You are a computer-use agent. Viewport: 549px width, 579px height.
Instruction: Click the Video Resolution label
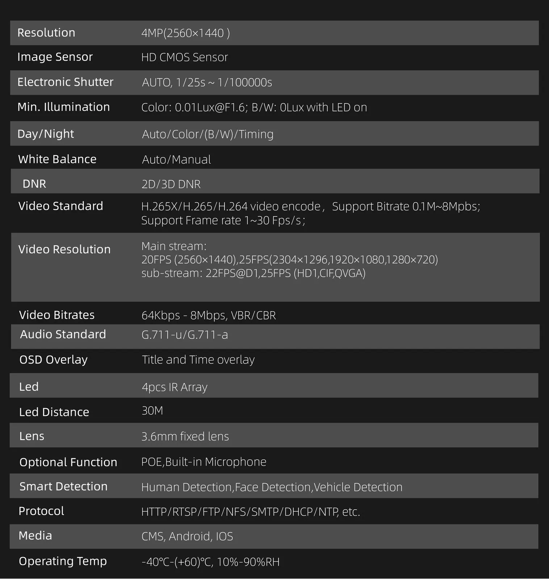coord(64,249)
